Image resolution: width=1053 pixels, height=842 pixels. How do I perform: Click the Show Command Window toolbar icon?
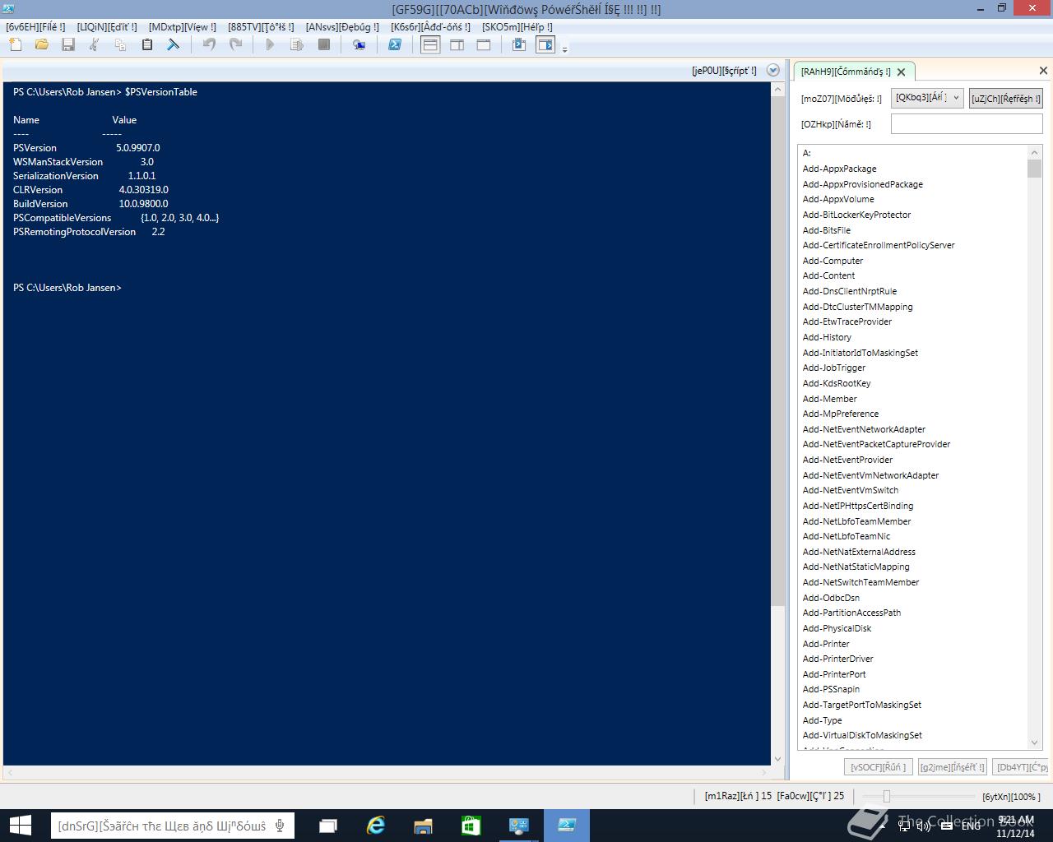pyautogui.click(x=519, y=44)
